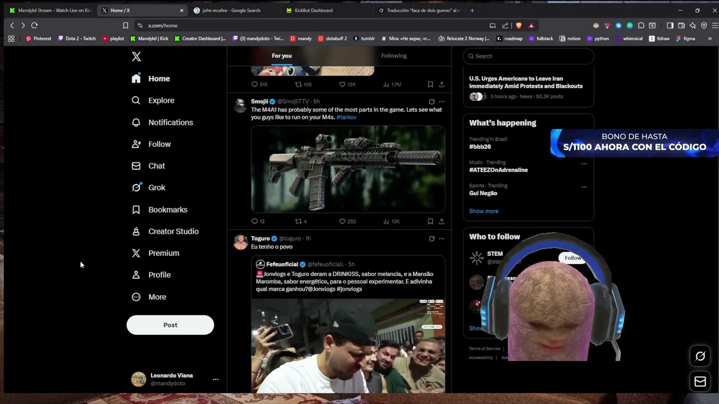Switch to KickBot Dashboard browser tab
Image resolution: width=719 pixels, height=404 pixels.
[x=313, y=10]
